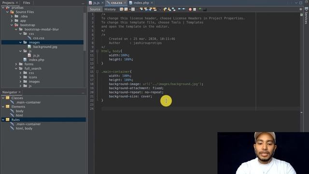Select background.jpg in the project tree

[45, 47]
